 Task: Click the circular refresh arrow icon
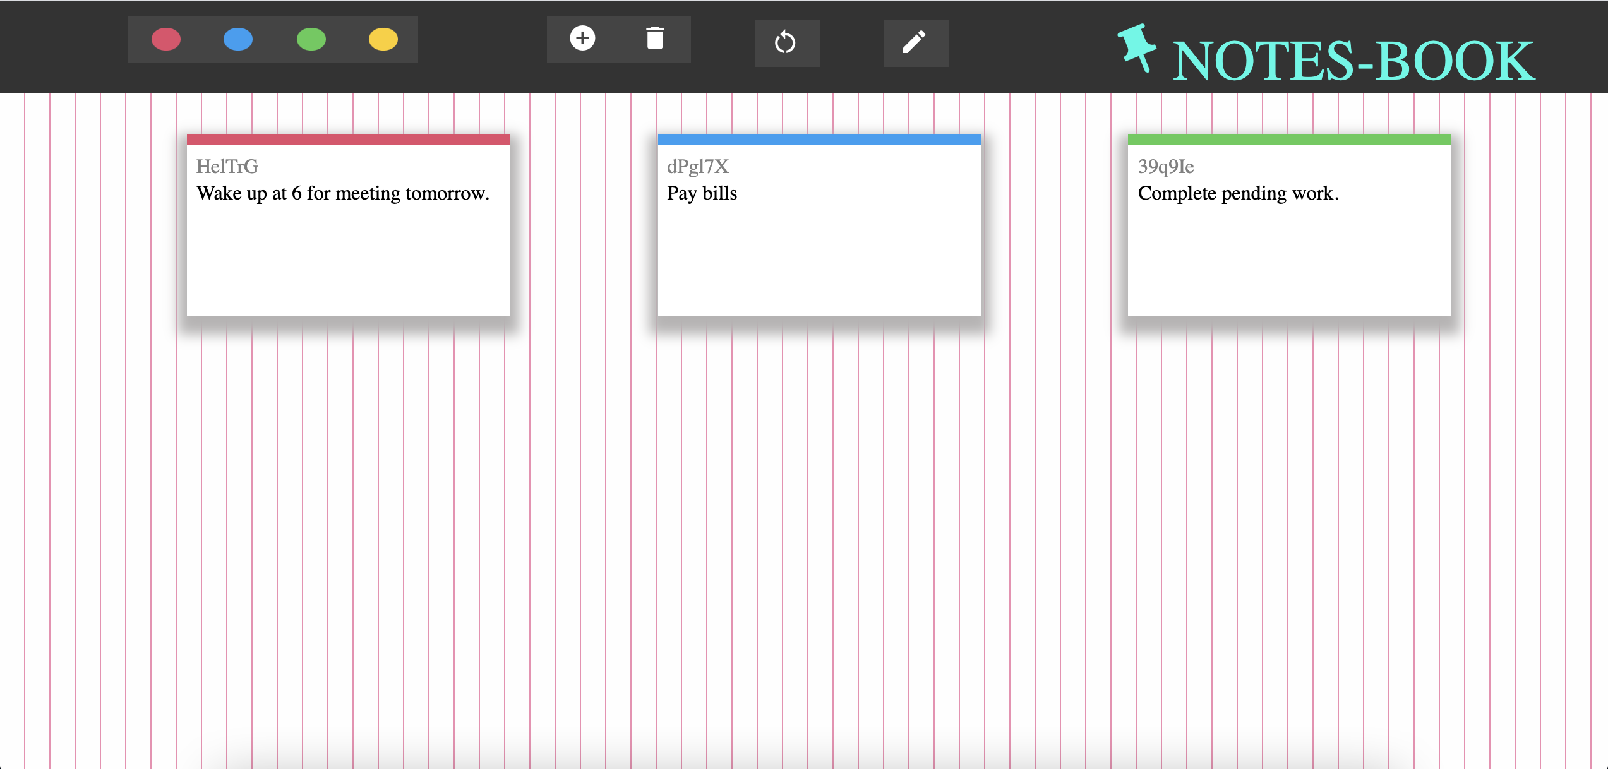785,42
